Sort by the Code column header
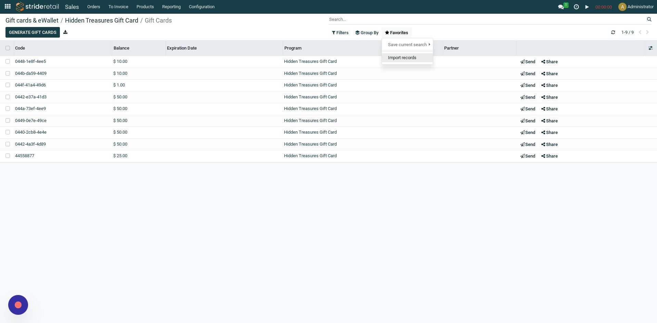This screenshot has height=323, width=657. pos(63,48)
